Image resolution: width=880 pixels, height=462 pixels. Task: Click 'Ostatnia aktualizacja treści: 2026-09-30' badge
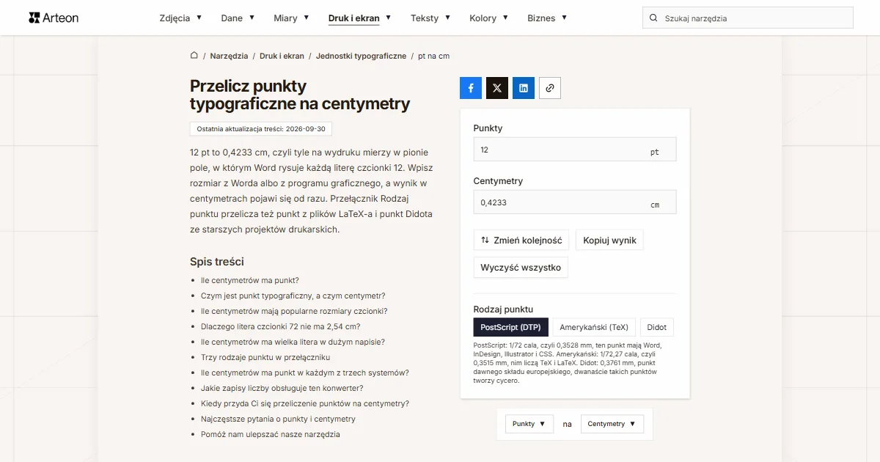tap(261, 129)
